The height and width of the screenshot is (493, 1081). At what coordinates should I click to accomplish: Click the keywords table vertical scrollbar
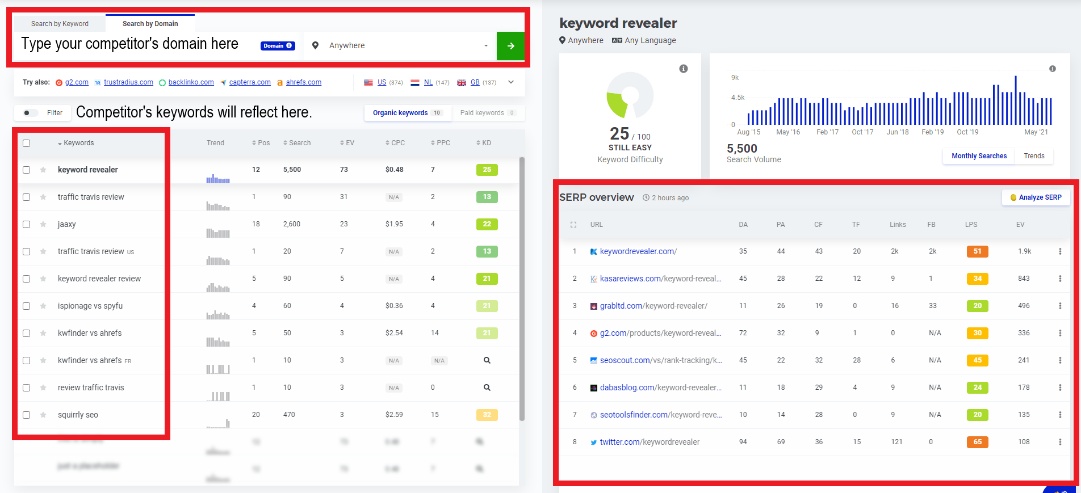tap(522, 289)
